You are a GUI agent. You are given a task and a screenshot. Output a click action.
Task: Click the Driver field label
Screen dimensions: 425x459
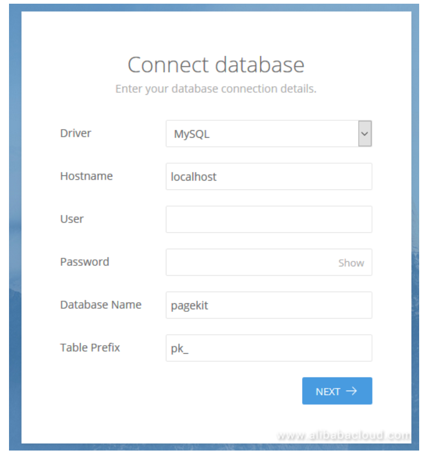tap(76, 133)
